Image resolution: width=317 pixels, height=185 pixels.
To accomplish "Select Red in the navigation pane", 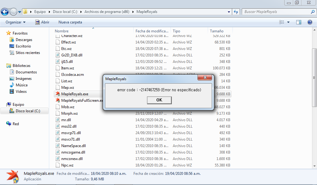I will pyautogui.click(x=15, y=124).
